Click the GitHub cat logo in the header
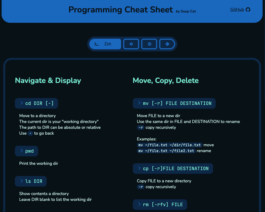 [x=248, y=10]
